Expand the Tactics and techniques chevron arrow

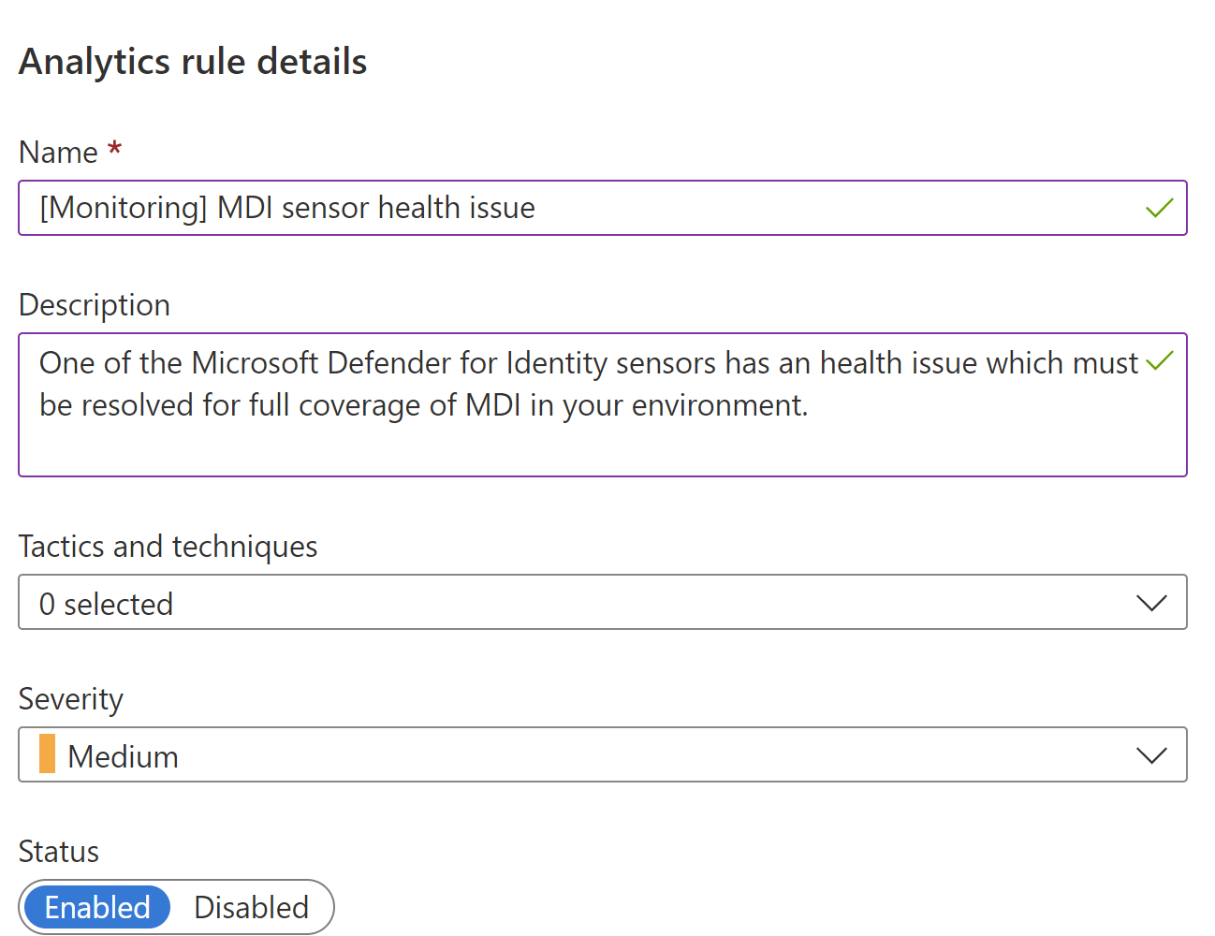pyautogui.click(x=1151, y=603)
